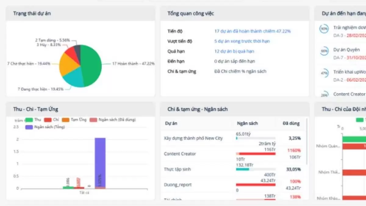Open the 12 dự án bị quá hạn link

click(234, 51)
